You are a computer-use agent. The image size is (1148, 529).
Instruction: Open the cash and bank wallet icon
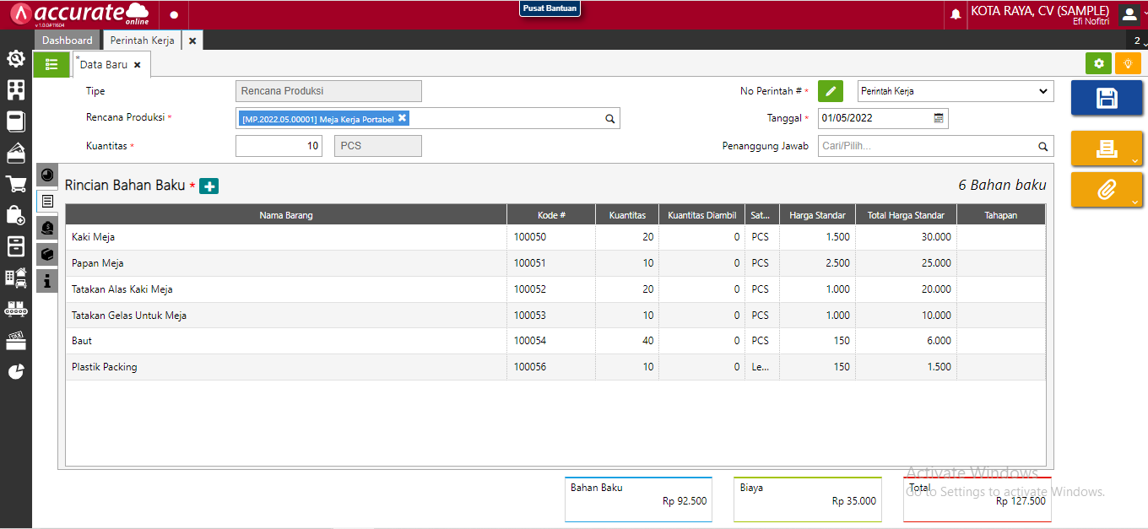click(x=15, y=153)
